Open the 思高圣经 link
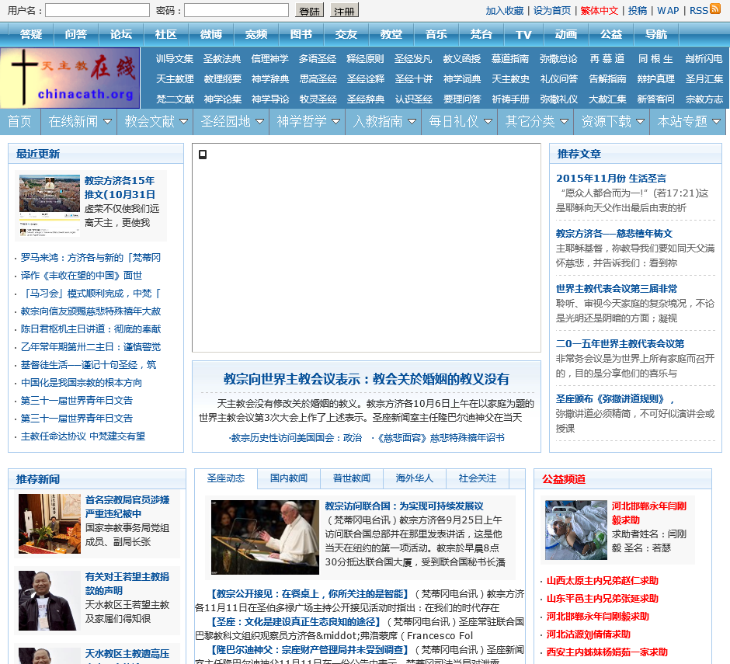 318,78
